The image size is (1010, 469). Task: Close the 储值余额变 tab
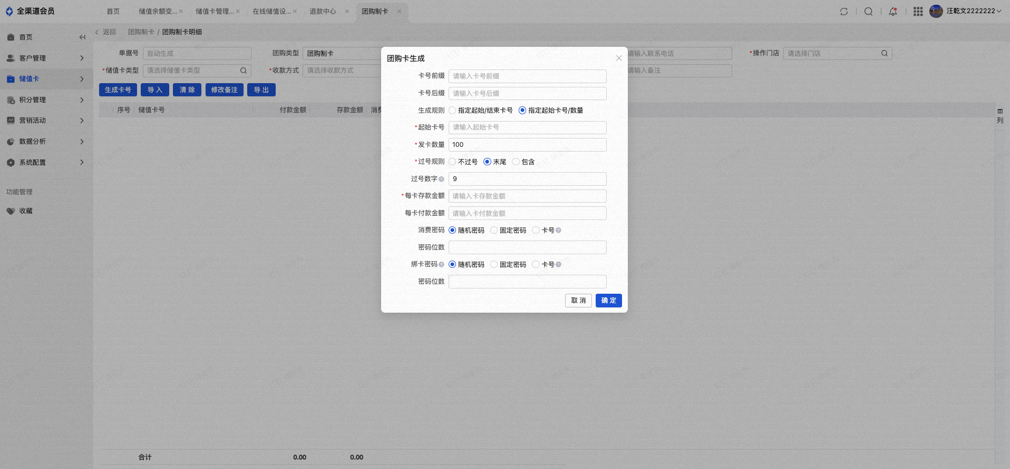coord(181,11)
